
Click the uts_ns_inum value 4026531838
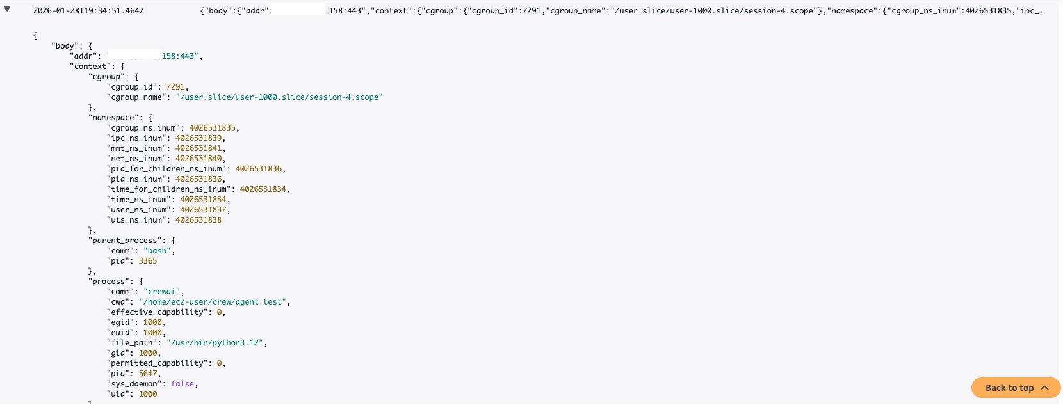[199, 220]
